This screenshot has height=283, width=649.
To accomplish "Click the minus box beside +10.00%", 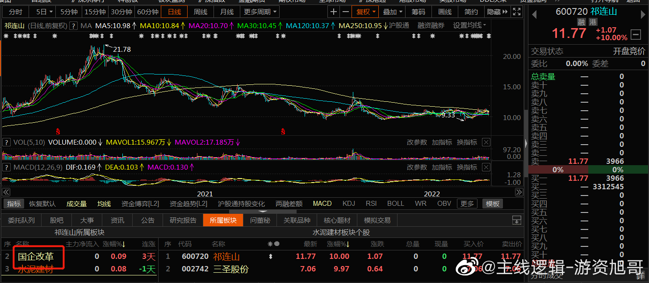I will click(635, 34).
